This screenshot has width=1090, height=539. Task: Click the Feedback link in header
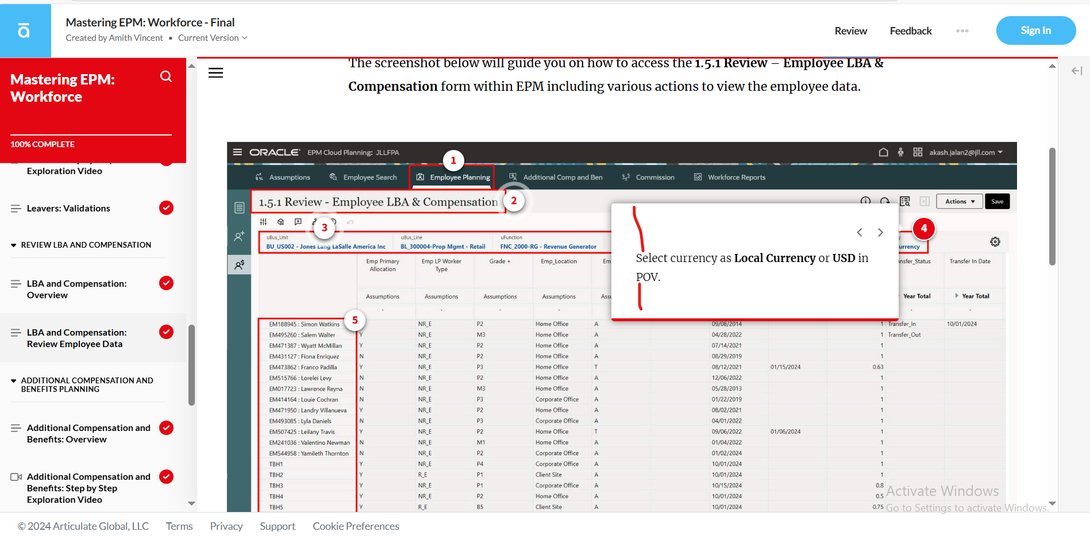click(910, 31)
